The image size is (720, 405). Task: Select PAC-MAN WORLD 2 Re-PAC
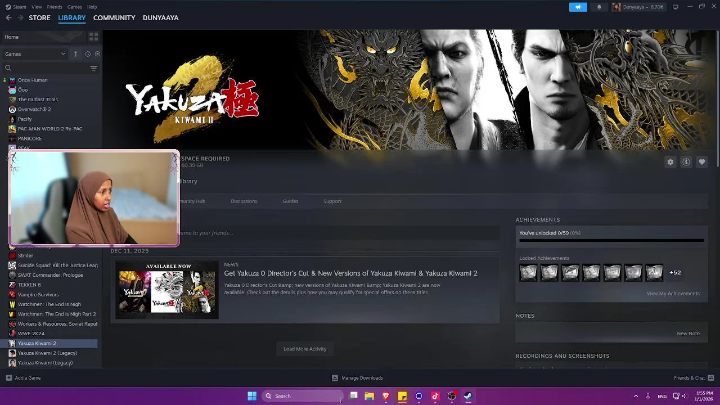coord(51,129)
